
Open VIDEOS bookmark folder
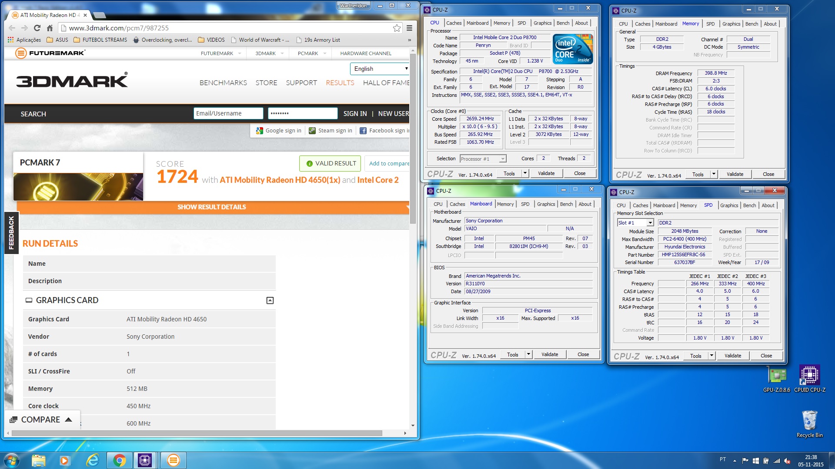211,40
